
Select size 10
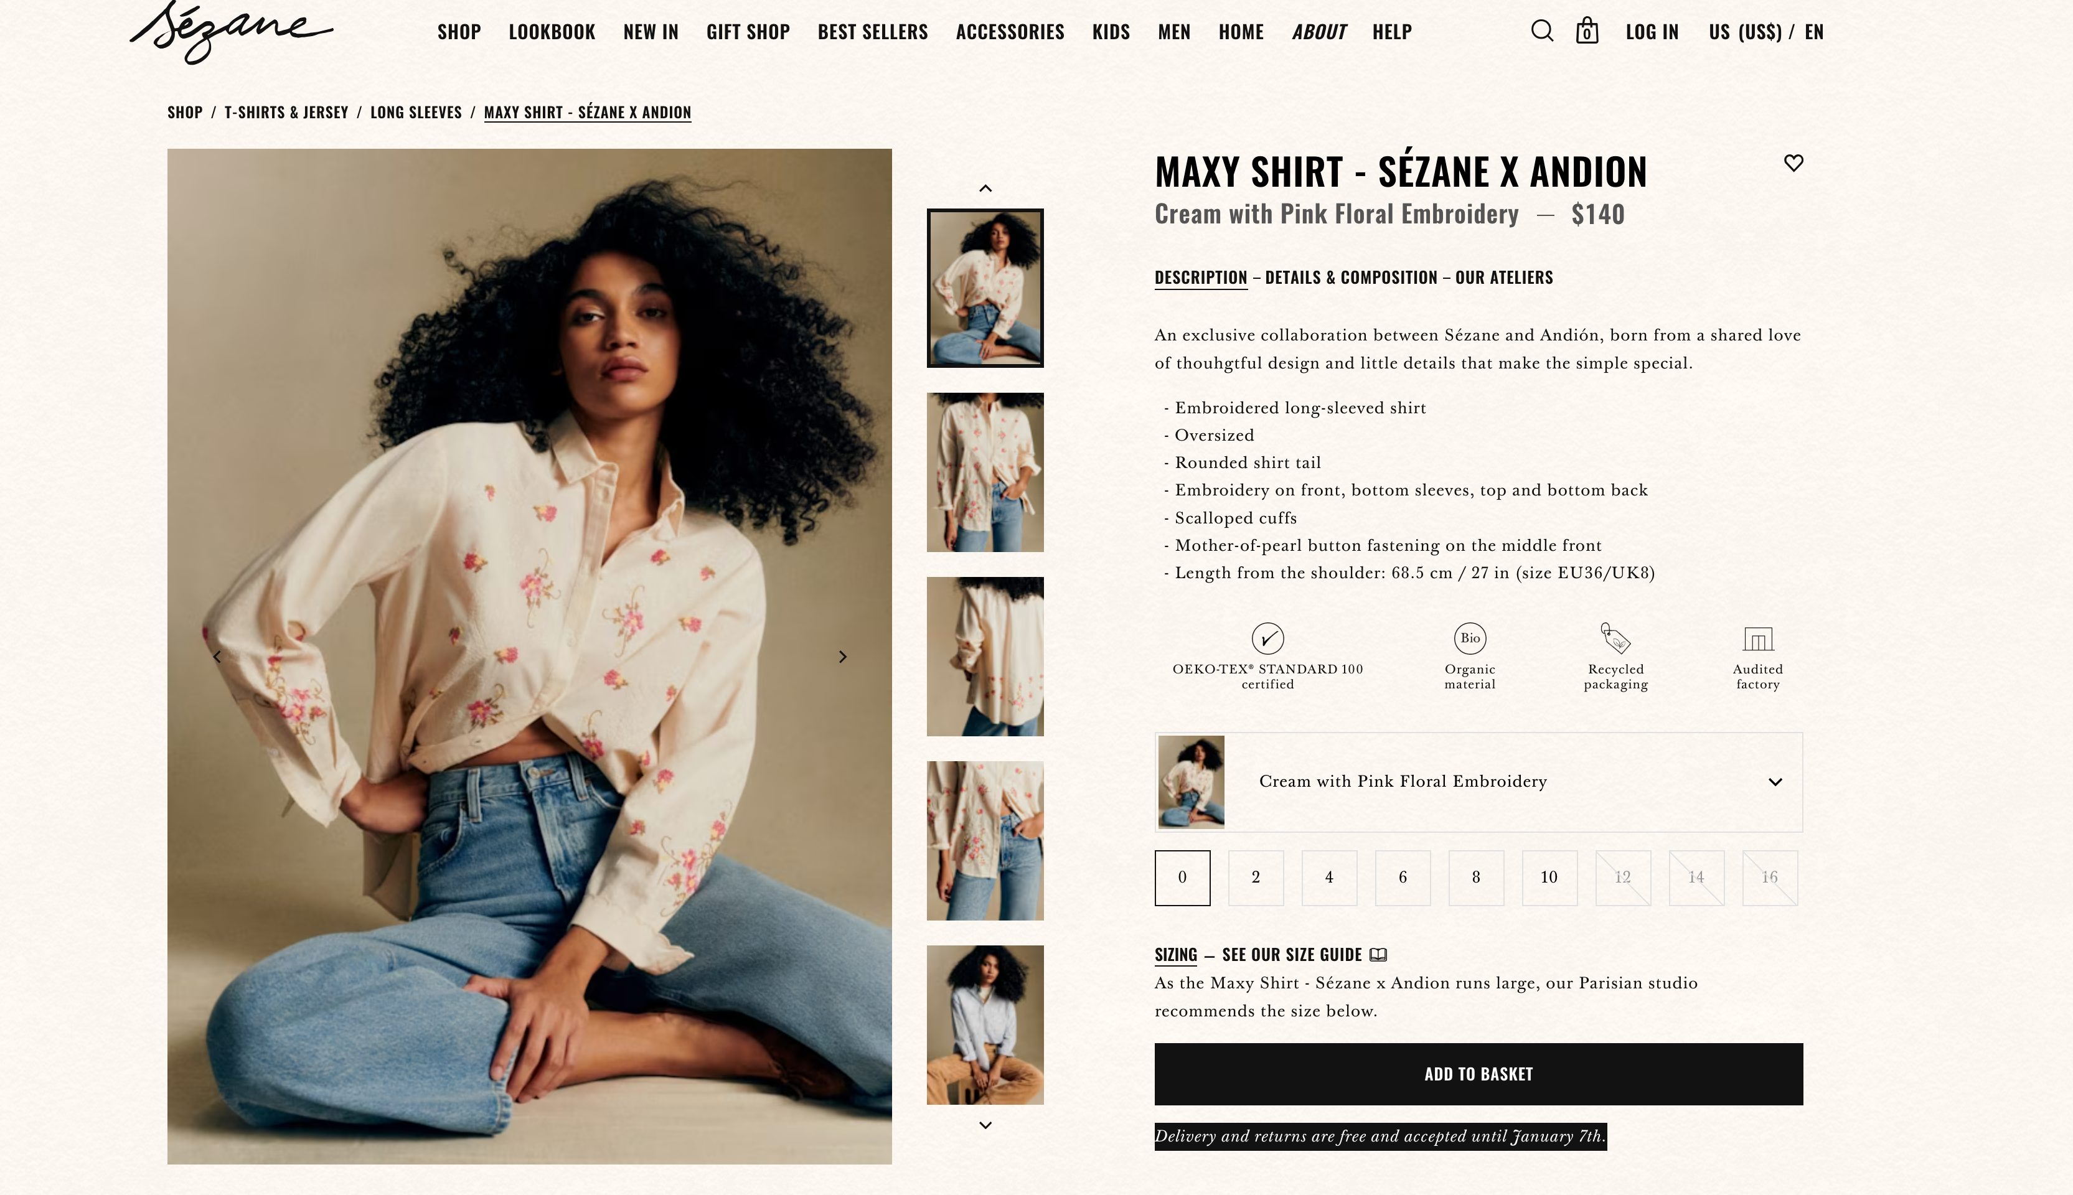tap(1549, 878)
